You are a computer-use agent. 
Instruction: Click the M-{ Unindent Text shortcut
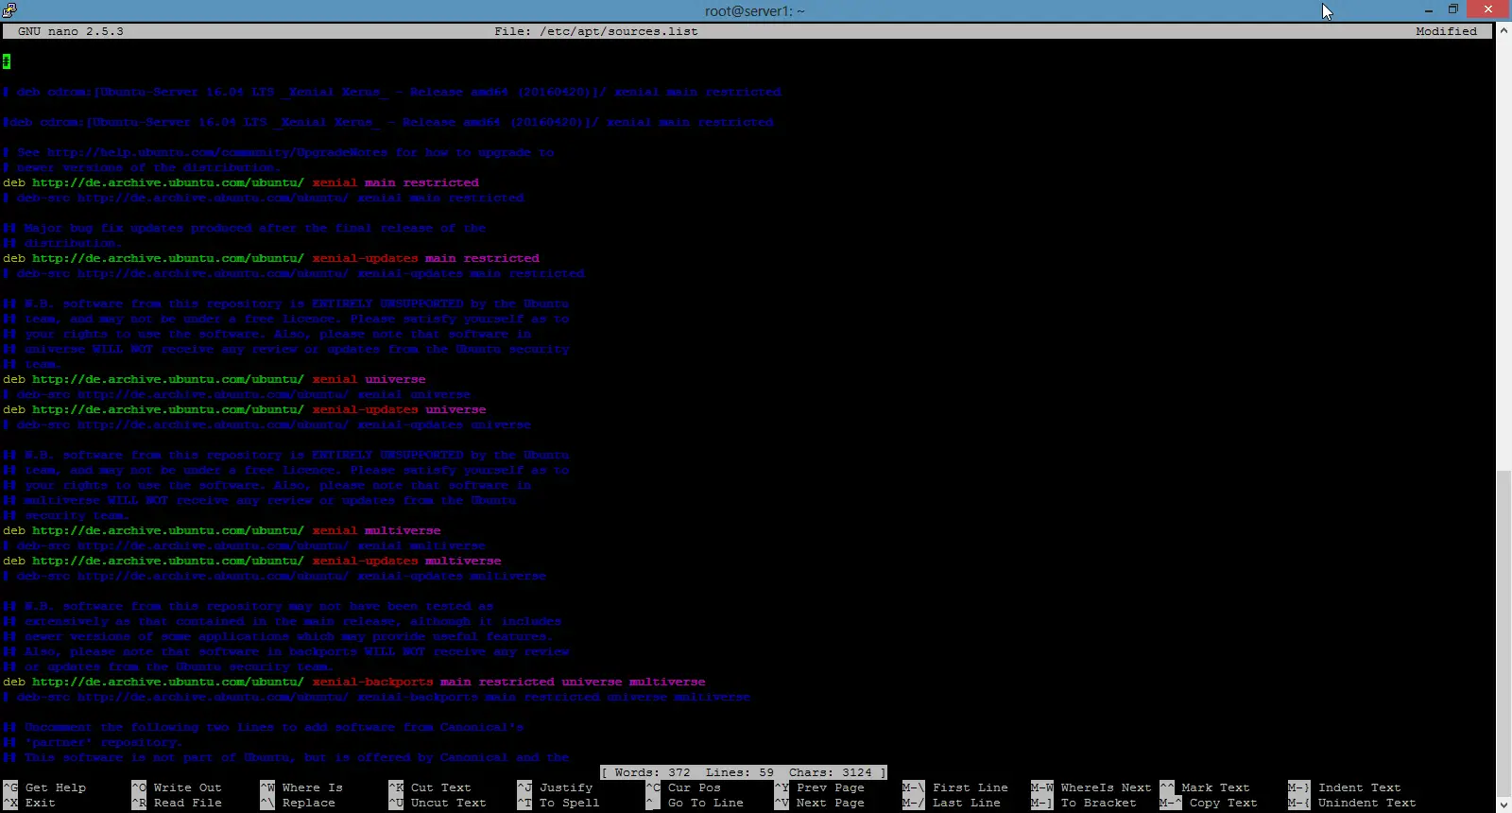tap(1352, 803)
